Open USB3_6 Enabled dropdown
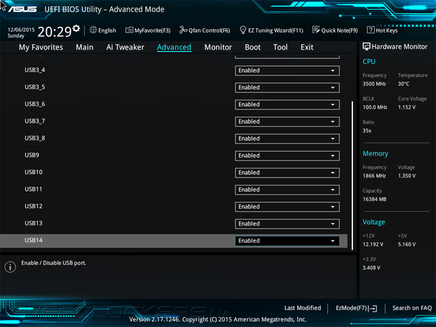 [x=287, y=105]
